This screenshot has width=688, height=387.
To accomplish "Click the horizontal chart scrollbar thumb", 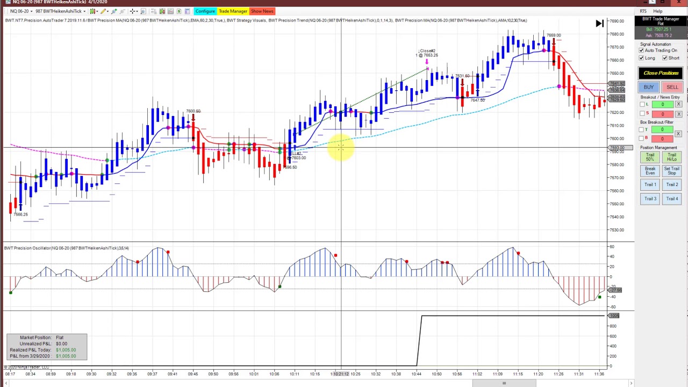I will click(x=504, y=383).
